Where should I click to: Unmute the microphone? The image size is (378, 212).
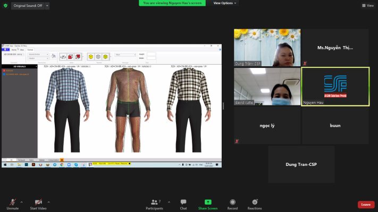pyautogui.click(x=13, y=202)
